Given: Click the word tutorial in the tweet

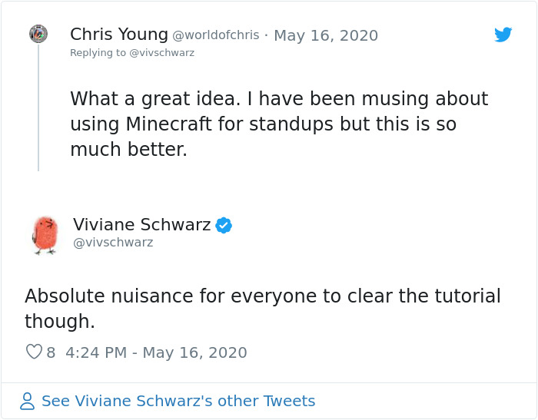Looking at the screenshot, I should coord(460,296).
